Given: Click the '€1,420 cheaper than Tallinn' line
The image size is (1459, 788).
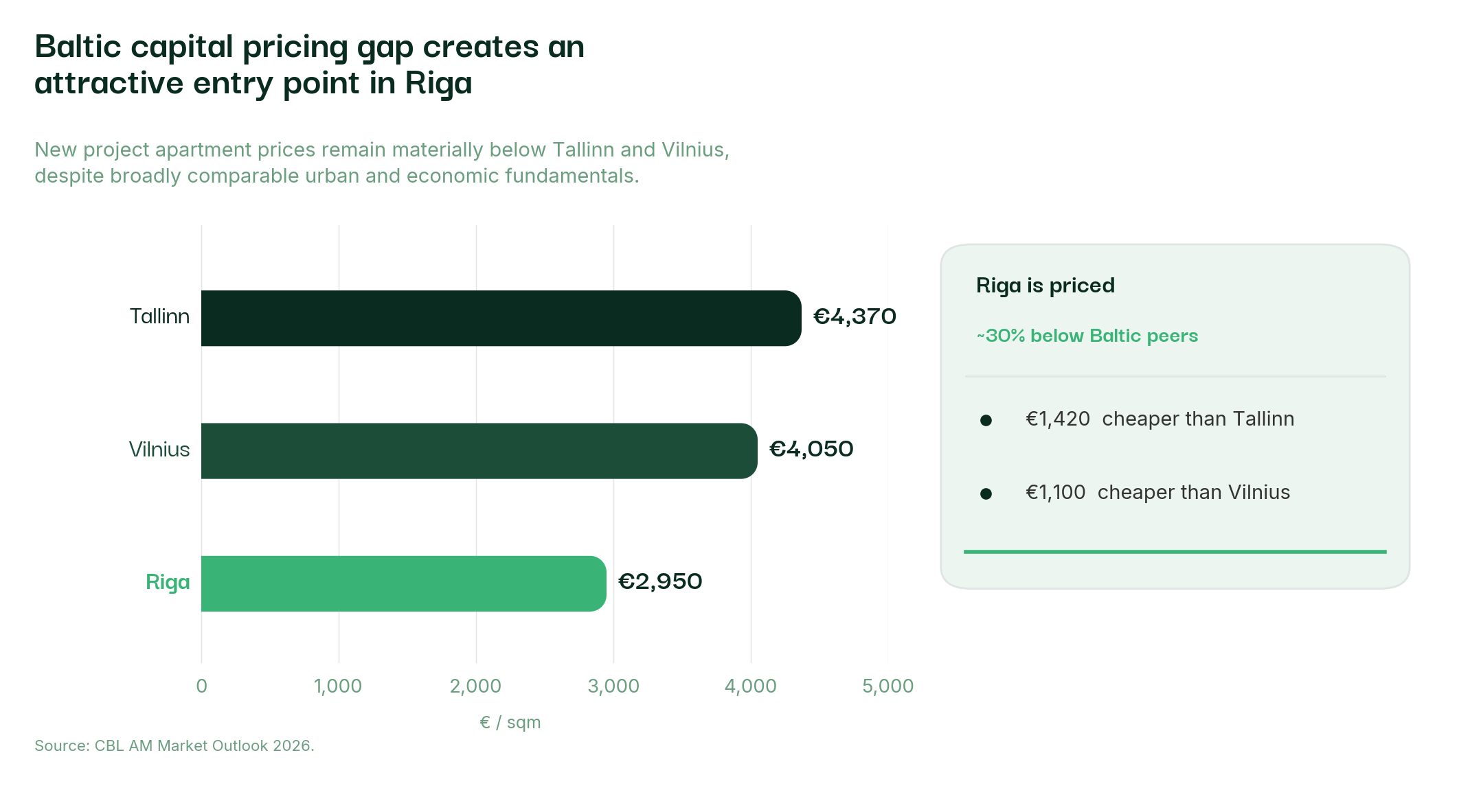Looking at the screenshot, I should point(1160,419).
